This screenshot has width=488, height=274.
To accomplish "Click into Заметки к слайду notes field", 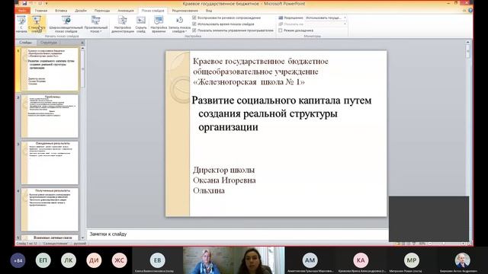I will point(237,234).
